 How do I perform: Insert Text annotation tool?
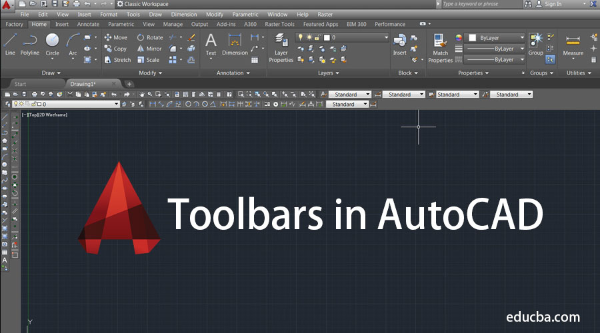point(211,45)
